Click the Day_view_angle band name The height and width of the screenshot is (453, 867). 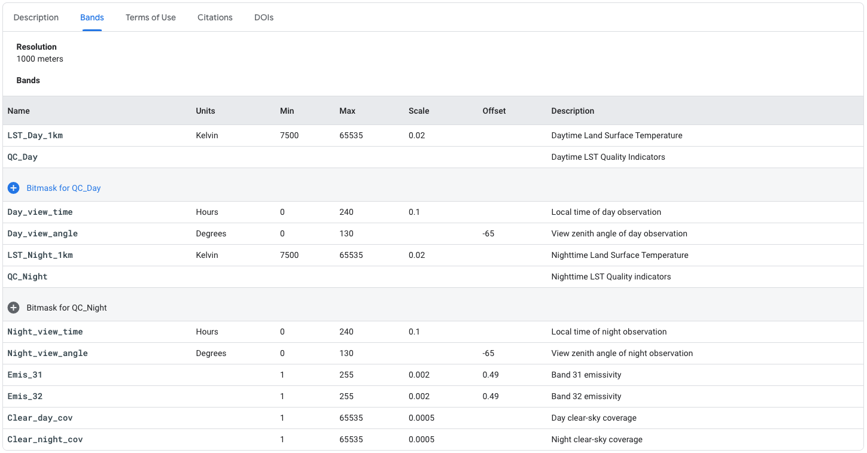pos(42,233)
